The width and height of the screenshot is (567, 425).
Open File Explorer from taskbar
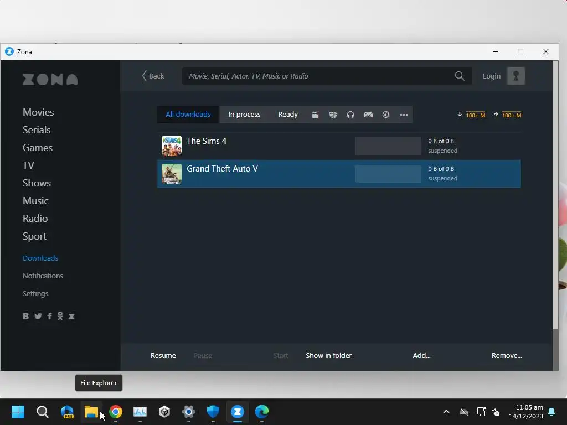pyautogui.click(x=91, y=412)
